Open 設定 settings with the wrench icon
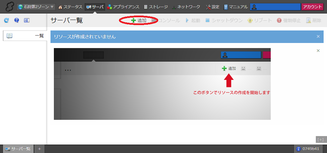 tap(212, 7)
